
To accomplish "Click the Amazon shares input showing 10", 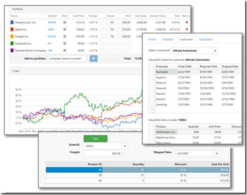I will (107, 23).
